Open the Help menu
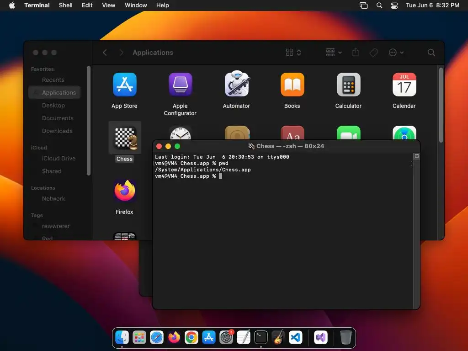Screen dimensions: 468x351 click(163, 5)
